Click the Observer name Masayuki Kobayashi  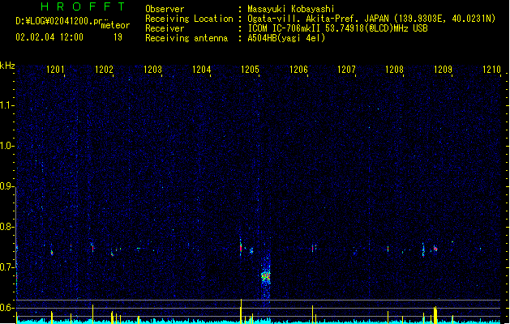[x=291, y=9]
